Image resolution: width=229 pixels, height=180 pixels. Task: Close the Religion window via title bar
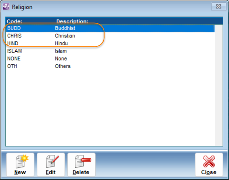219,6
